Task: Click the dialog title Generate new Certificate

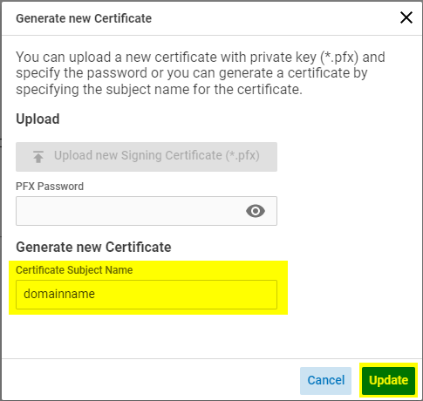Action: pos(84,18)
